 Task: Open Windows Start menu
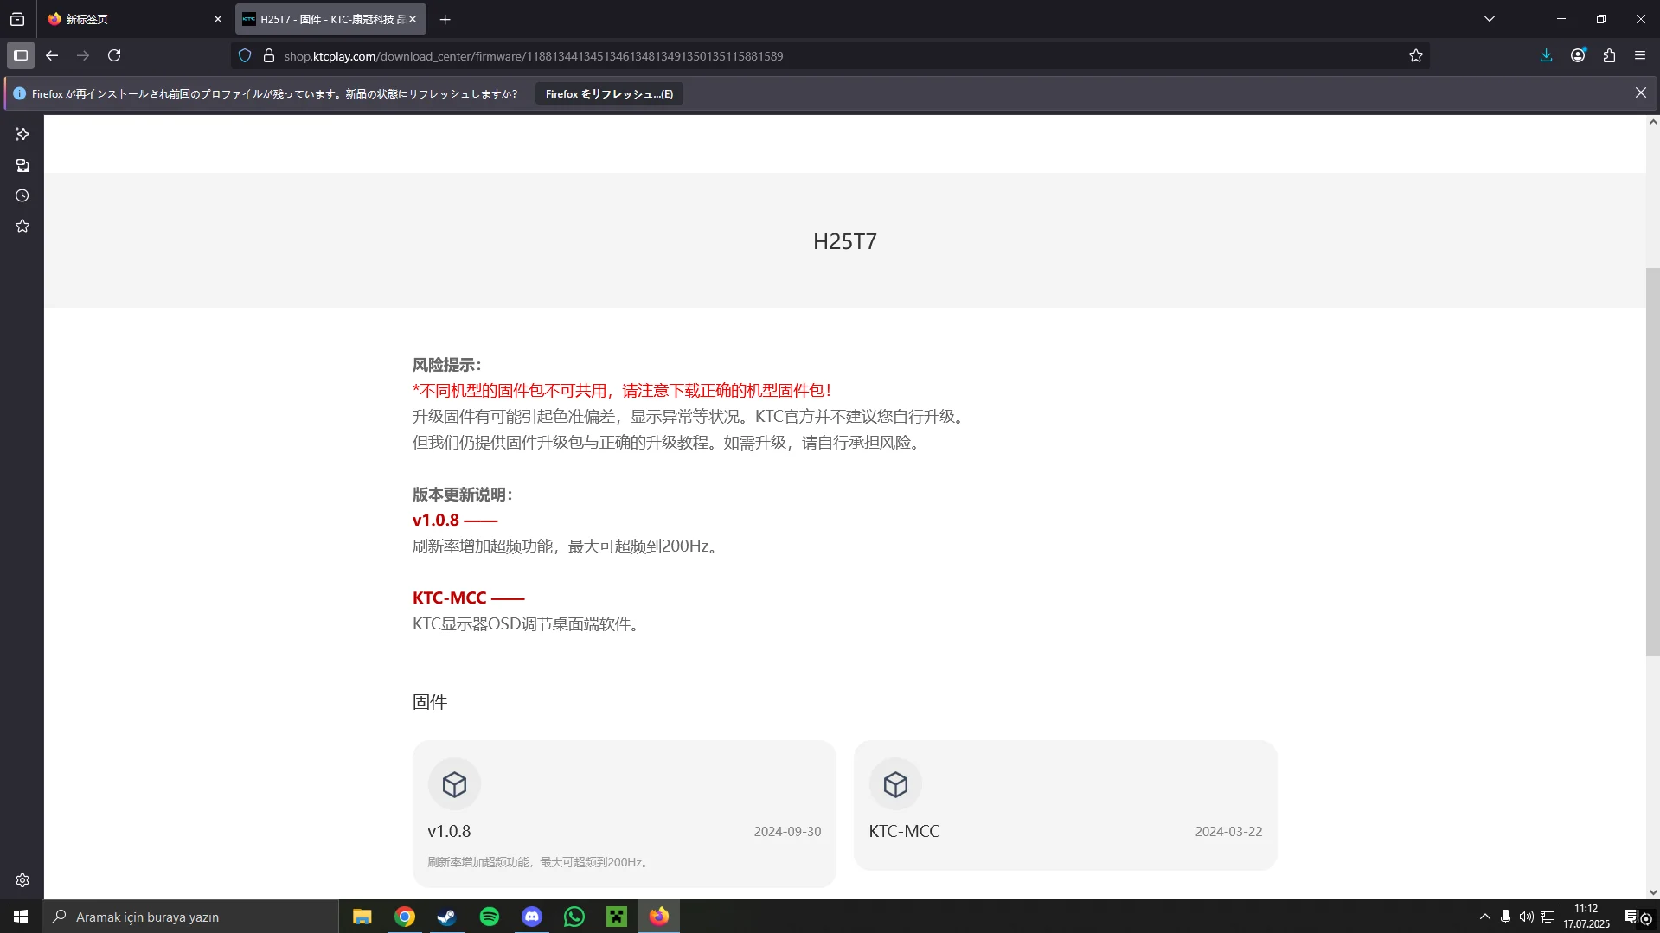[x=21, y=917]
